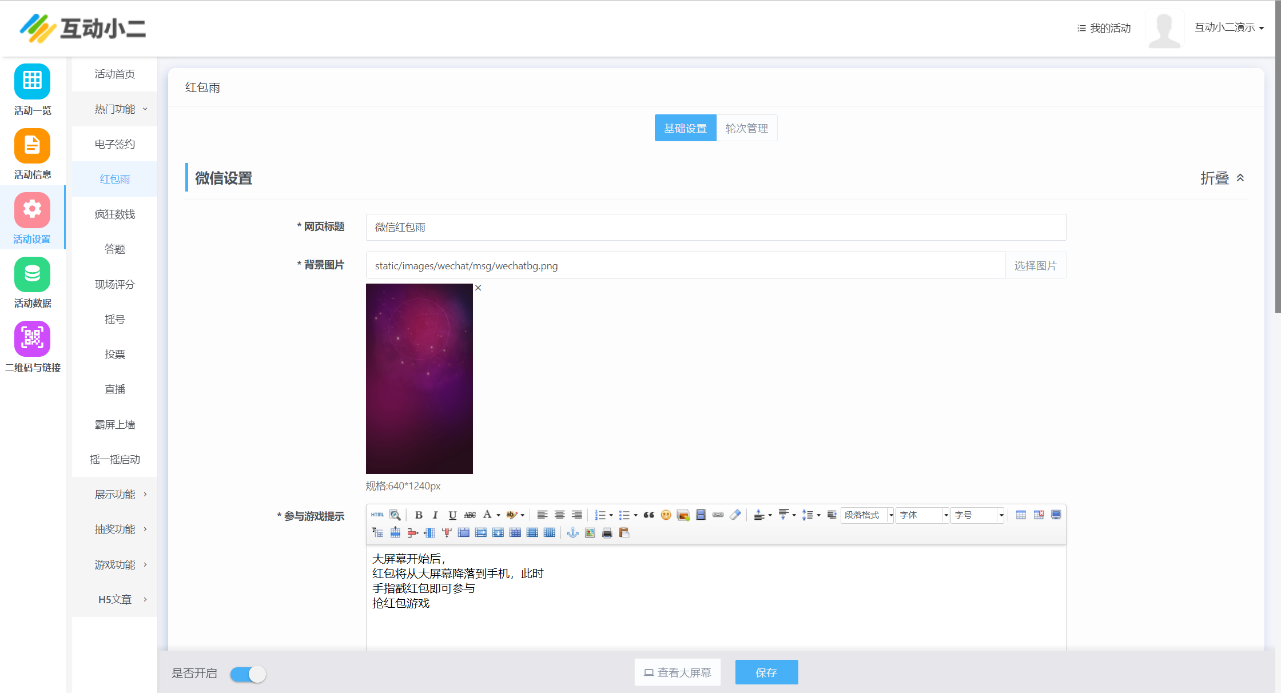The height and width of the screenshot is (693, 1281).
Task: Center align text in editor
Action: pos(559,515)
